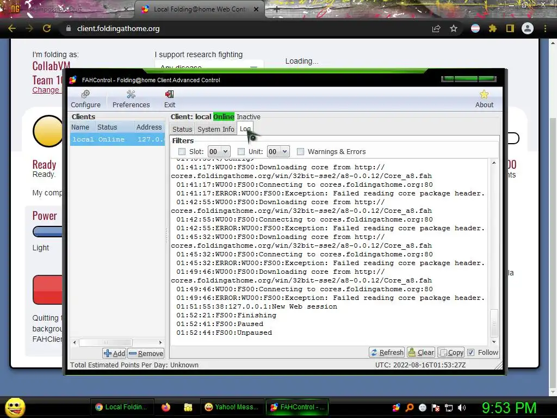
Task: Click the Power slider on the web page
Action: coord(47,232)
